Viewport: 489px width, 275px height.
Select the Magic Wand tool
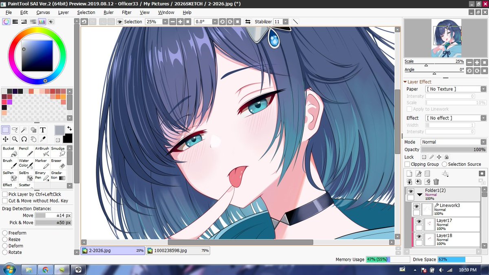pyautogui.click(x=24, y=130)
